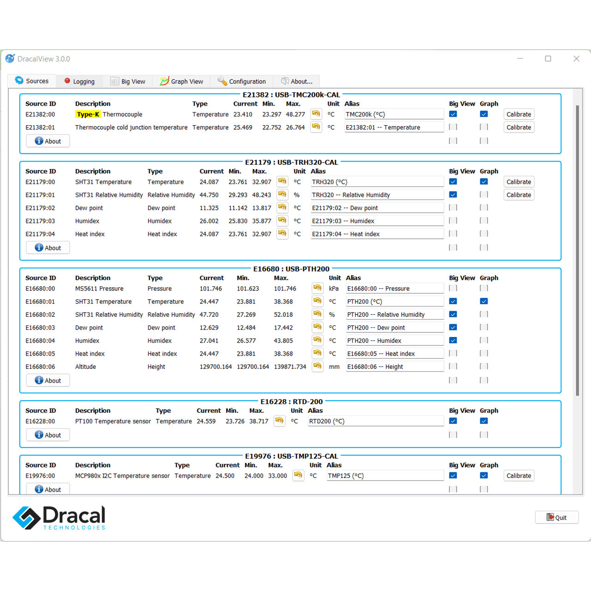Click the current value 101.746 for Pressure
This screenshot has width=591, height=591.
pos(211,289)
